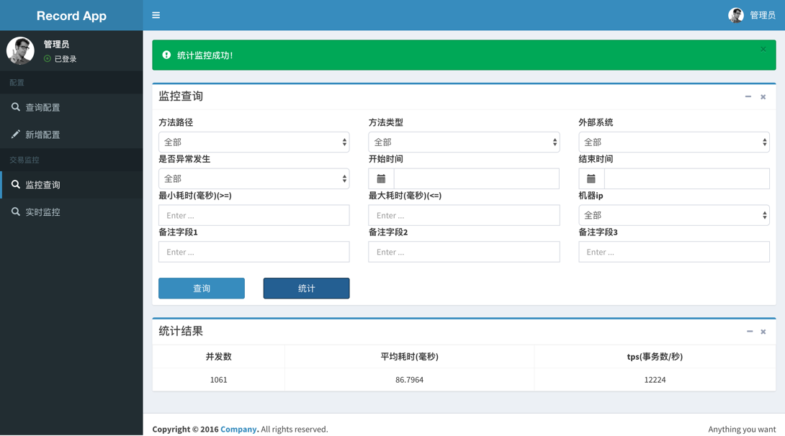The width and height of the screenshot is (785, 436).
Task: Focus the 备注字段3 input field
Action: tap(674, 252)
